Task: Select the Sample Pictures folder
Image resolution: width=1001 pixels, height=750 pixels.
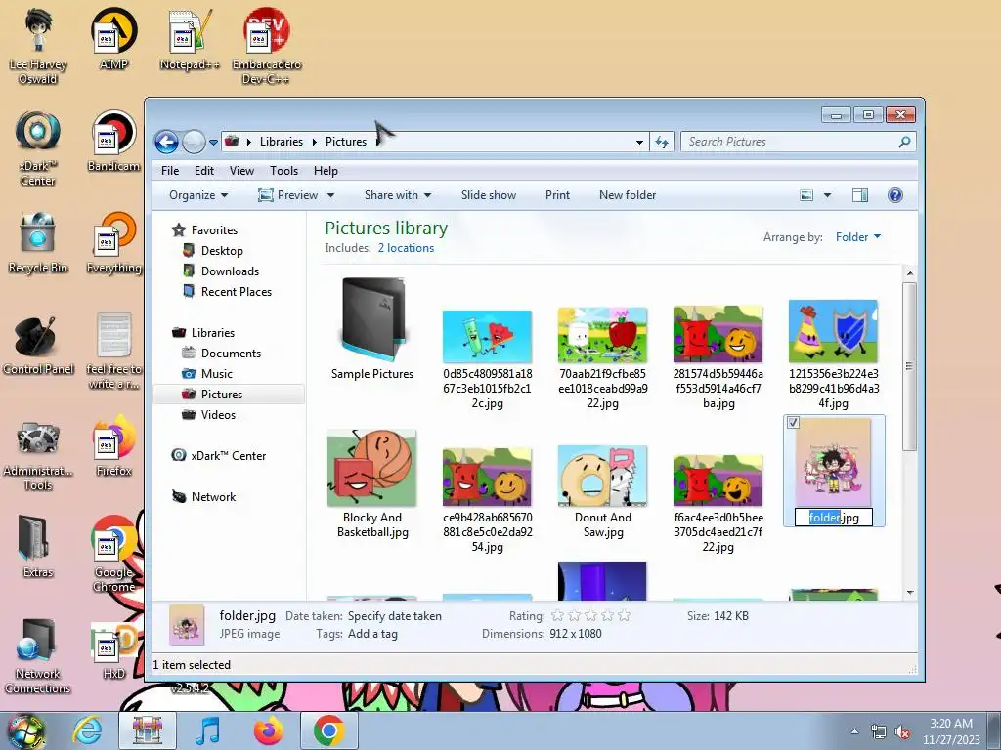Action: 372,329
